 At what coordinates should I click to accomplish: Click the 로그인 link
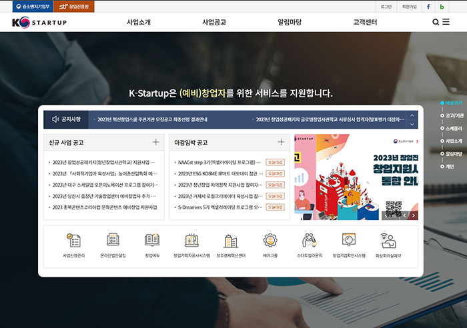click(x=386, y=7)
